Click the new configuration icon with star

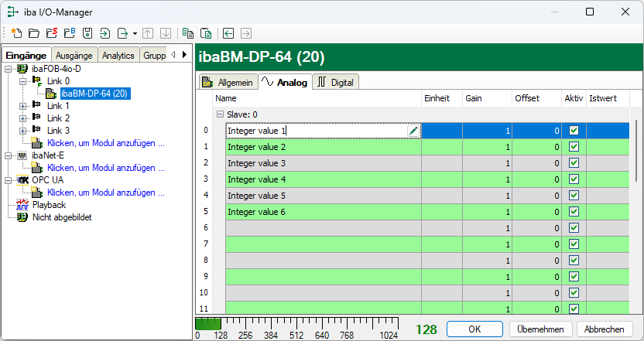15,33
